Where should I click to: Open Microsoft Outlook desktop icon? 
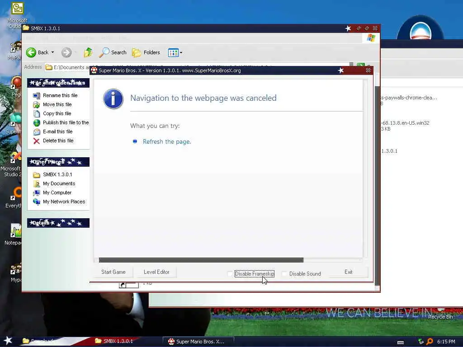click(x=17, y=15)
